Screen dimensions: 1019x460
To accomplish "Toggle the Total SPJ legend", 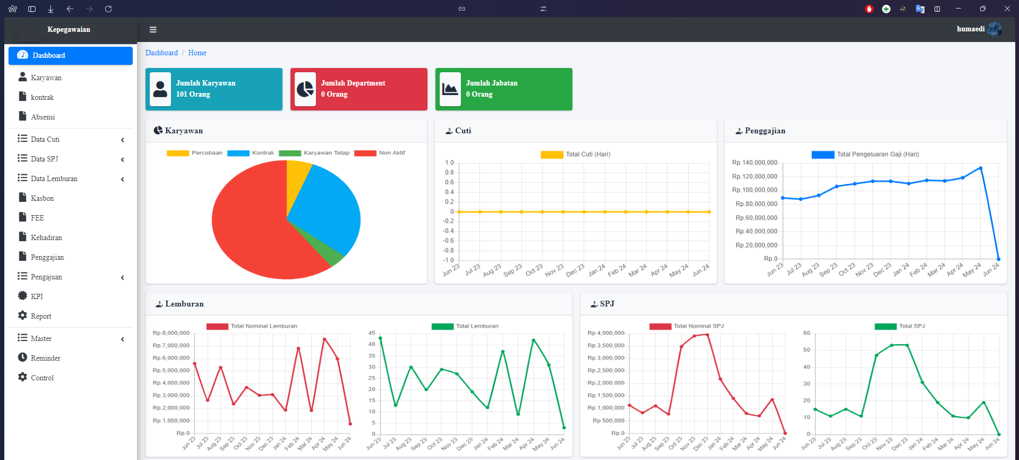I will (900, 326).
